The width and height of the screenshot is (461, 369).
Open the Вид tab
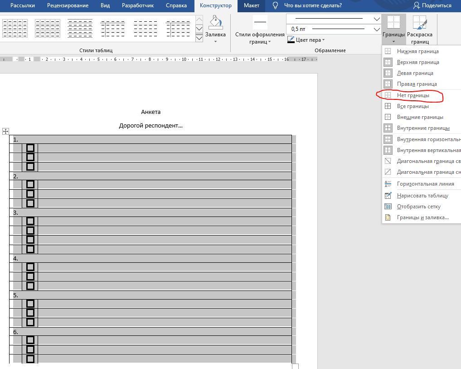coord(105,5)
